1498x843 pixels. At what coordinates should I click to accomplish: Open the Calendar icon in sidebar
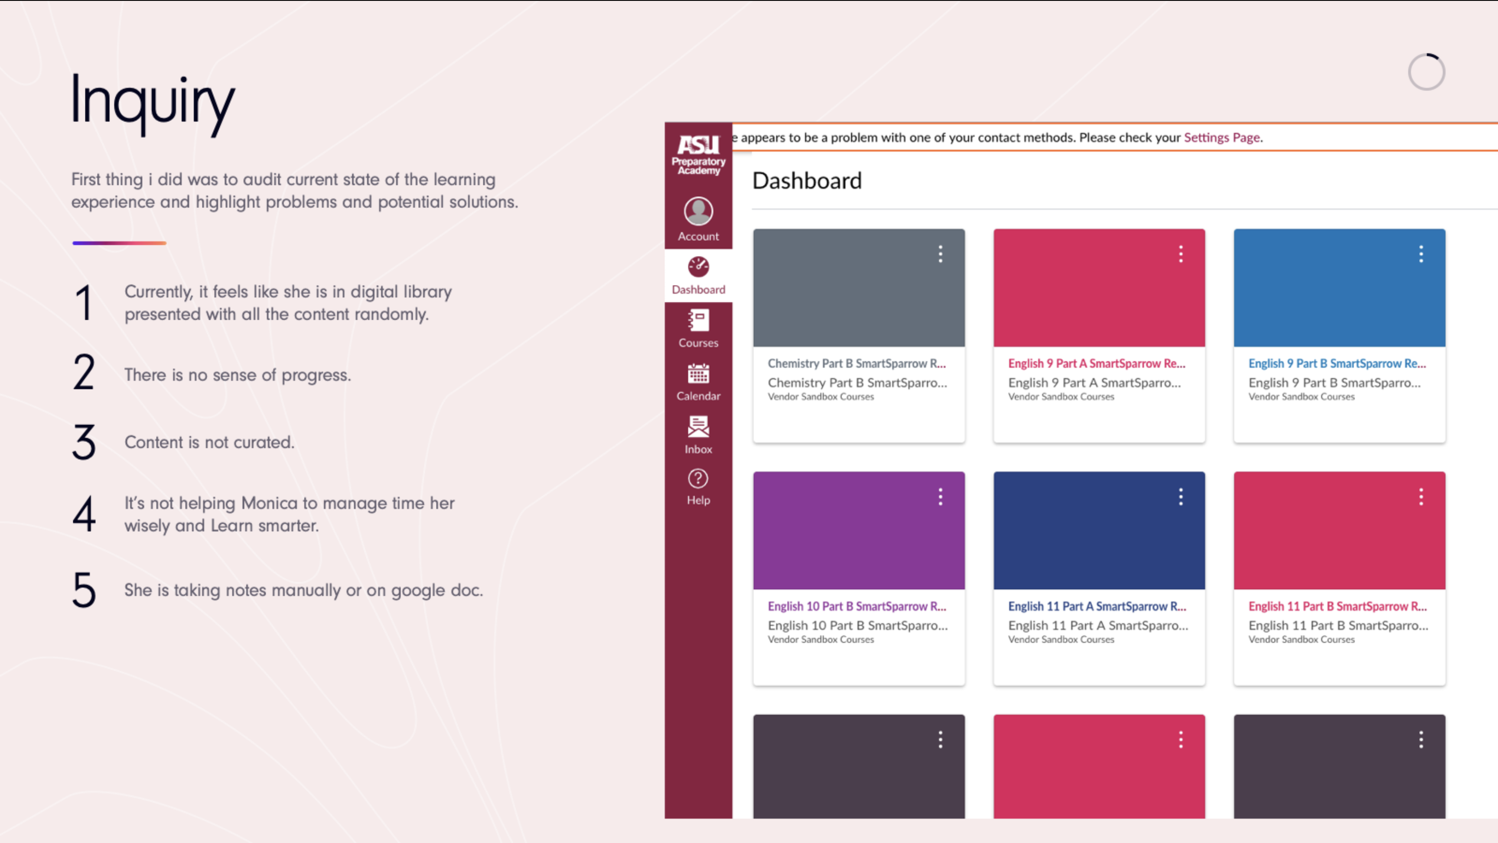(698, 374)
